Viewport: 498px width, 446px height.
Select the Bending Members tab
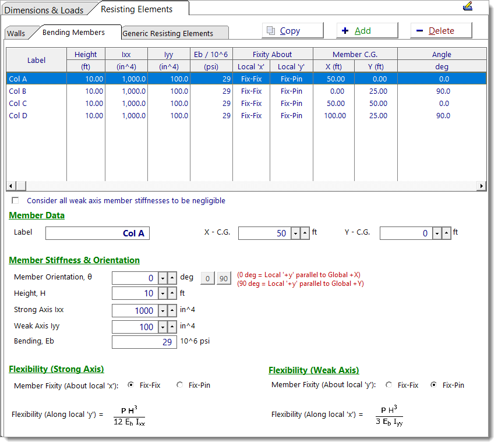[74, 33]
